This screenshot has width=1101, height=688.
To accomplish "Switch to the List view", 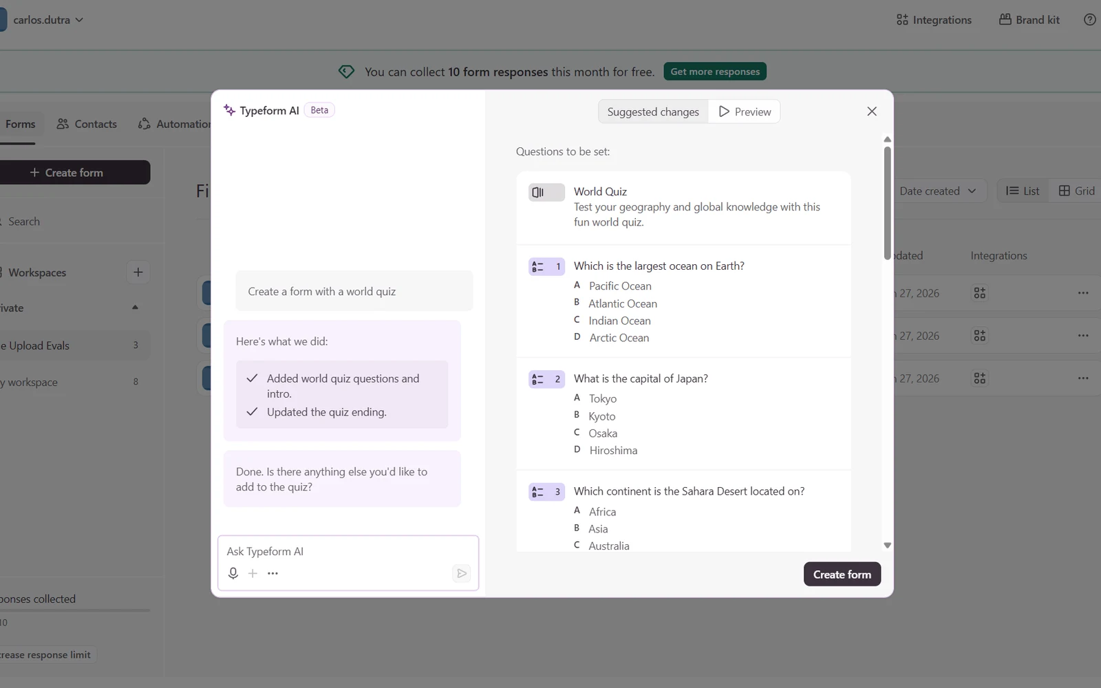I will [1023, 191].
